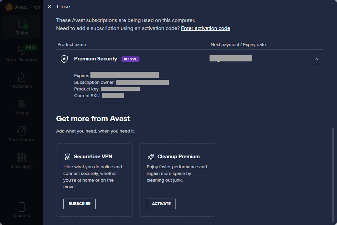The image size is (337, 225).
Task: Click the Premium Security product name
Action: (x=95, y=59)
